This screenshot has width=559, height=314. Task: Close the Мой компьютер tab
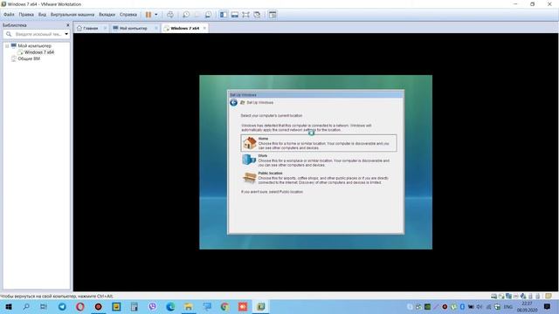coord(155,28)
